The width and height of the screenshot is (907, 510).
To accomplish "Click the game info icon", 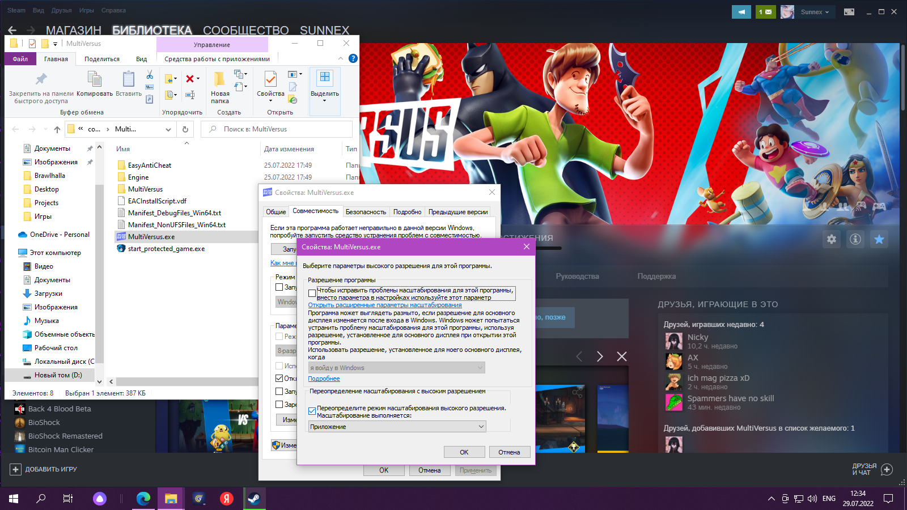I will tap(855, 239).
